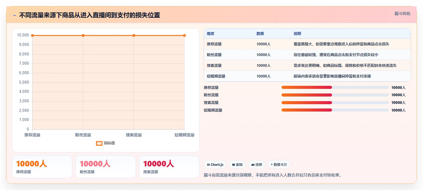Click the 推荐流量 x-axis label of the chart

(32, 135)
